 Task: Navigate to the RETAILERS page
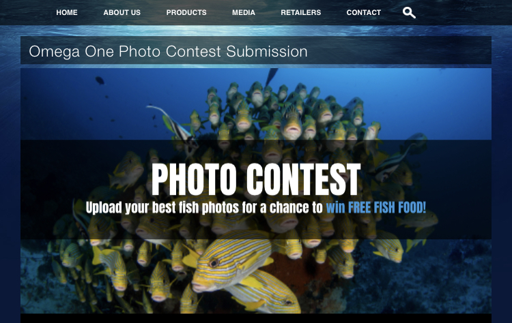click(x=301, y=13)
